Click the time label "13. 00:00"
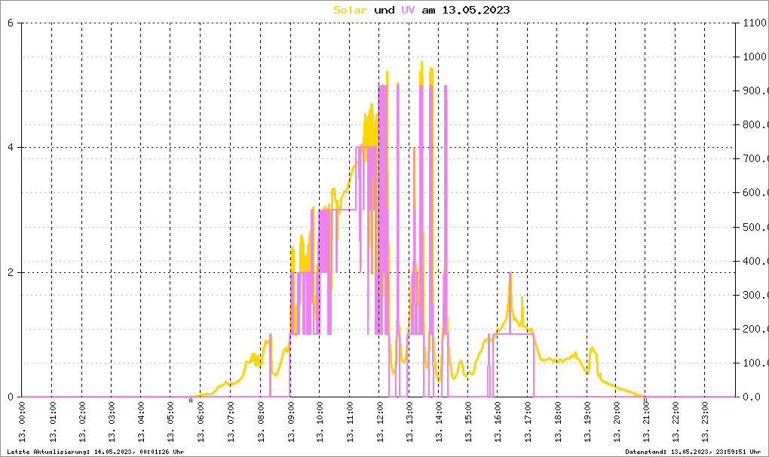 point(22,422)
